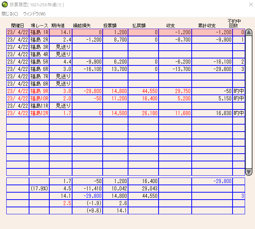Click the 投票額 column header
Image resolution: width=255 pixels, height=229 pixels.
(x=110, y=26)
